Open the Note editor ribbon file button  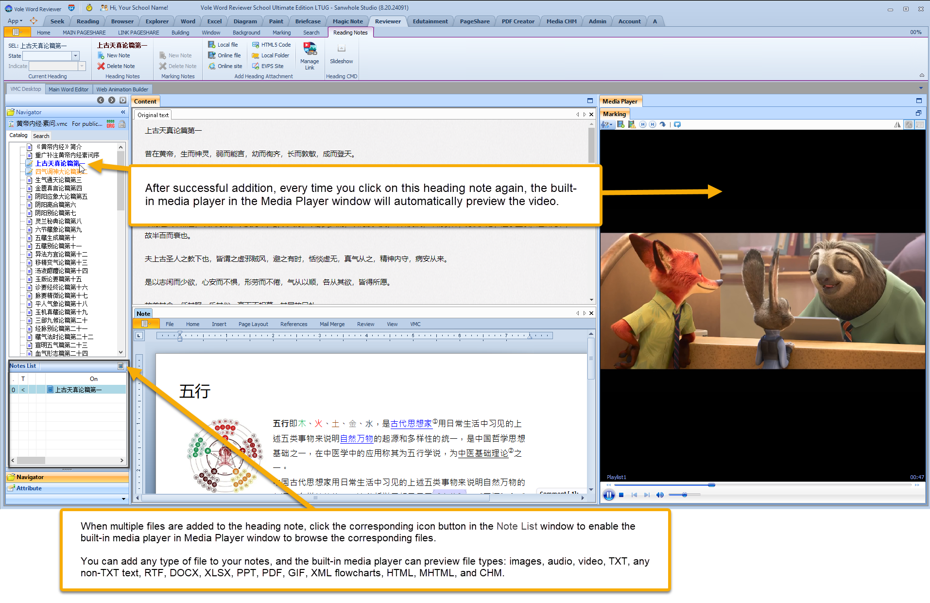pos(145,324)
